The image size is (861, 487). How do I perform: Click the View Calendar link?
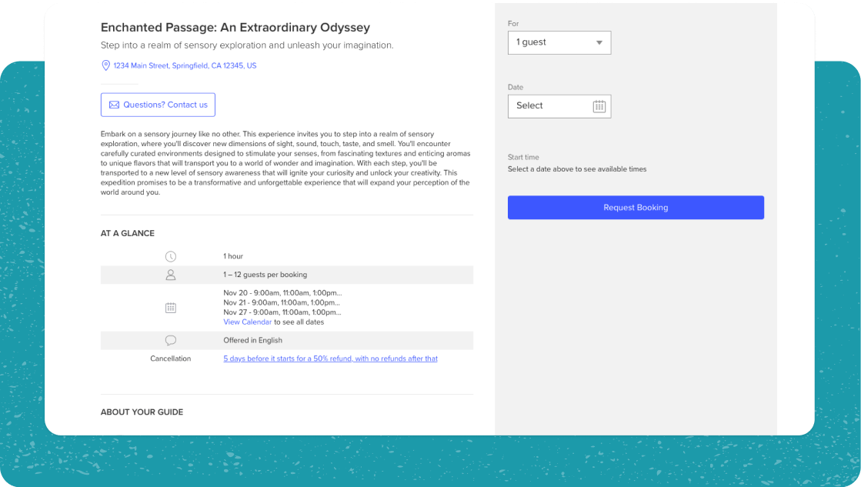[247, 322]
